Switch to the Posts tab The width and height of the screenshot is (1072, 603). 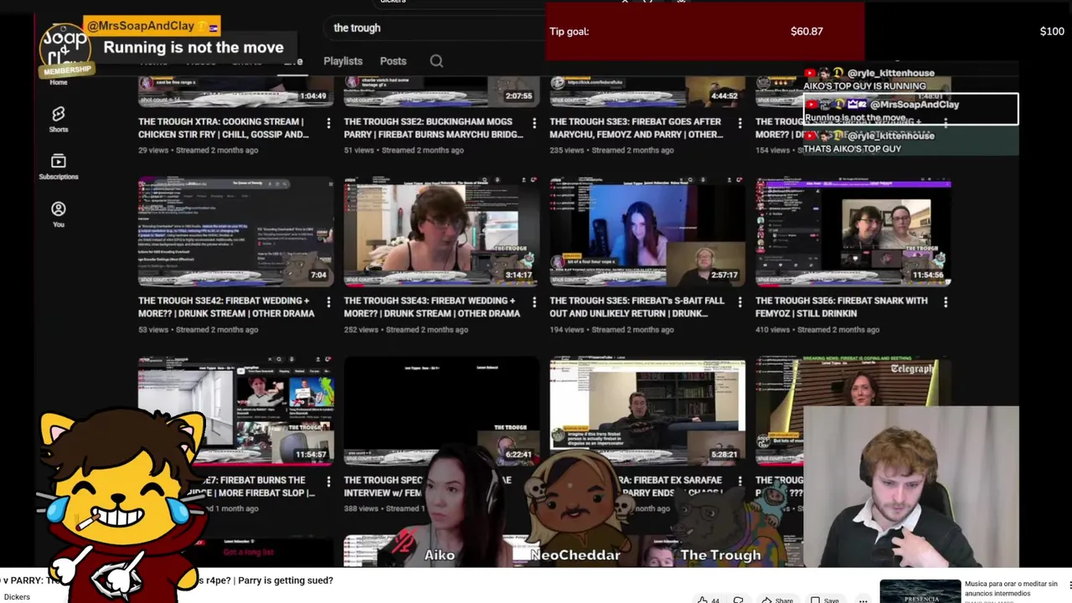[x=393, y=61]
